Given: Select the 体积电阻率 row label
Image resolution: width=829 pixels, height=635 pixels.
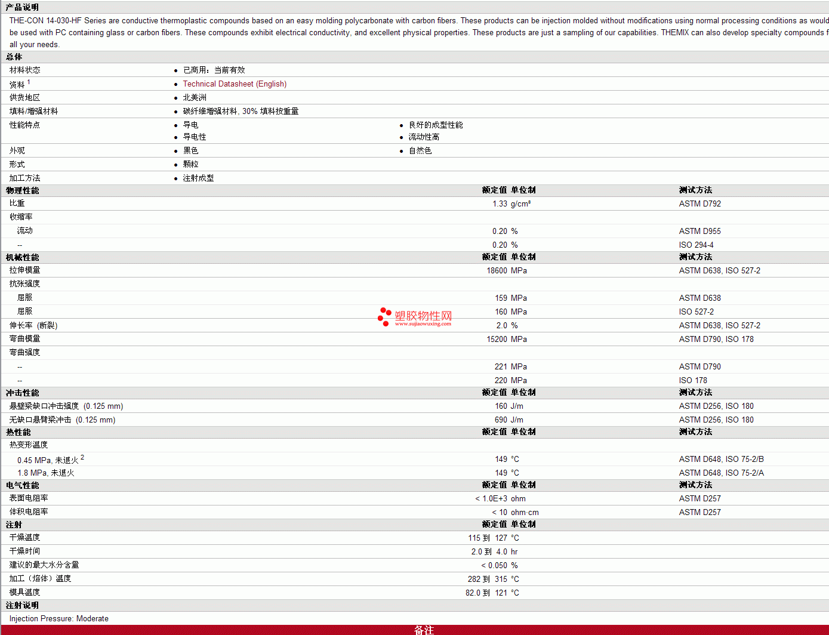Looking at the screenshot, I should 29,512.
